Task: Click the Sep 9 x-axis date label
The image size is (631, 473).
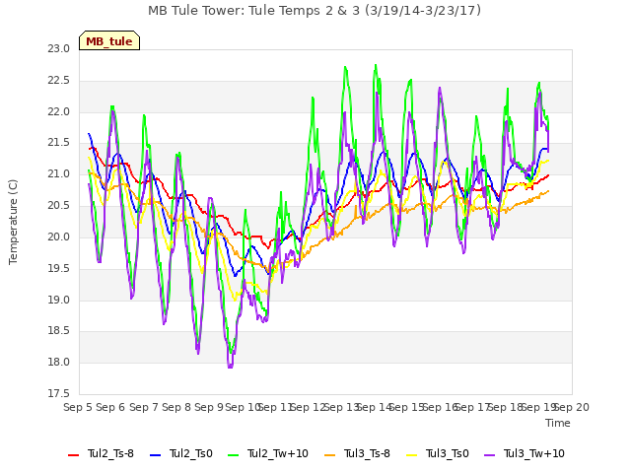Action: [x=209, y=407]
